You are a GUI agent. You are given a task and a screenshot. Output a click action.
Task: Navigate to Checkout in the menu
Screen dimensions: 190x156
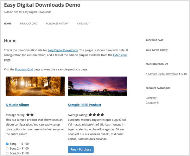pyautogui.click(x=84, y=23)
